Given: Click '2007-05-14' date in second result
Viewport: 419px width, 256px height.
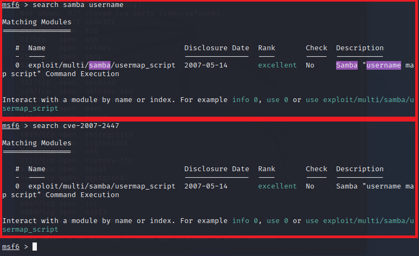Looking at the screenshot, I should tap(206, 186).
